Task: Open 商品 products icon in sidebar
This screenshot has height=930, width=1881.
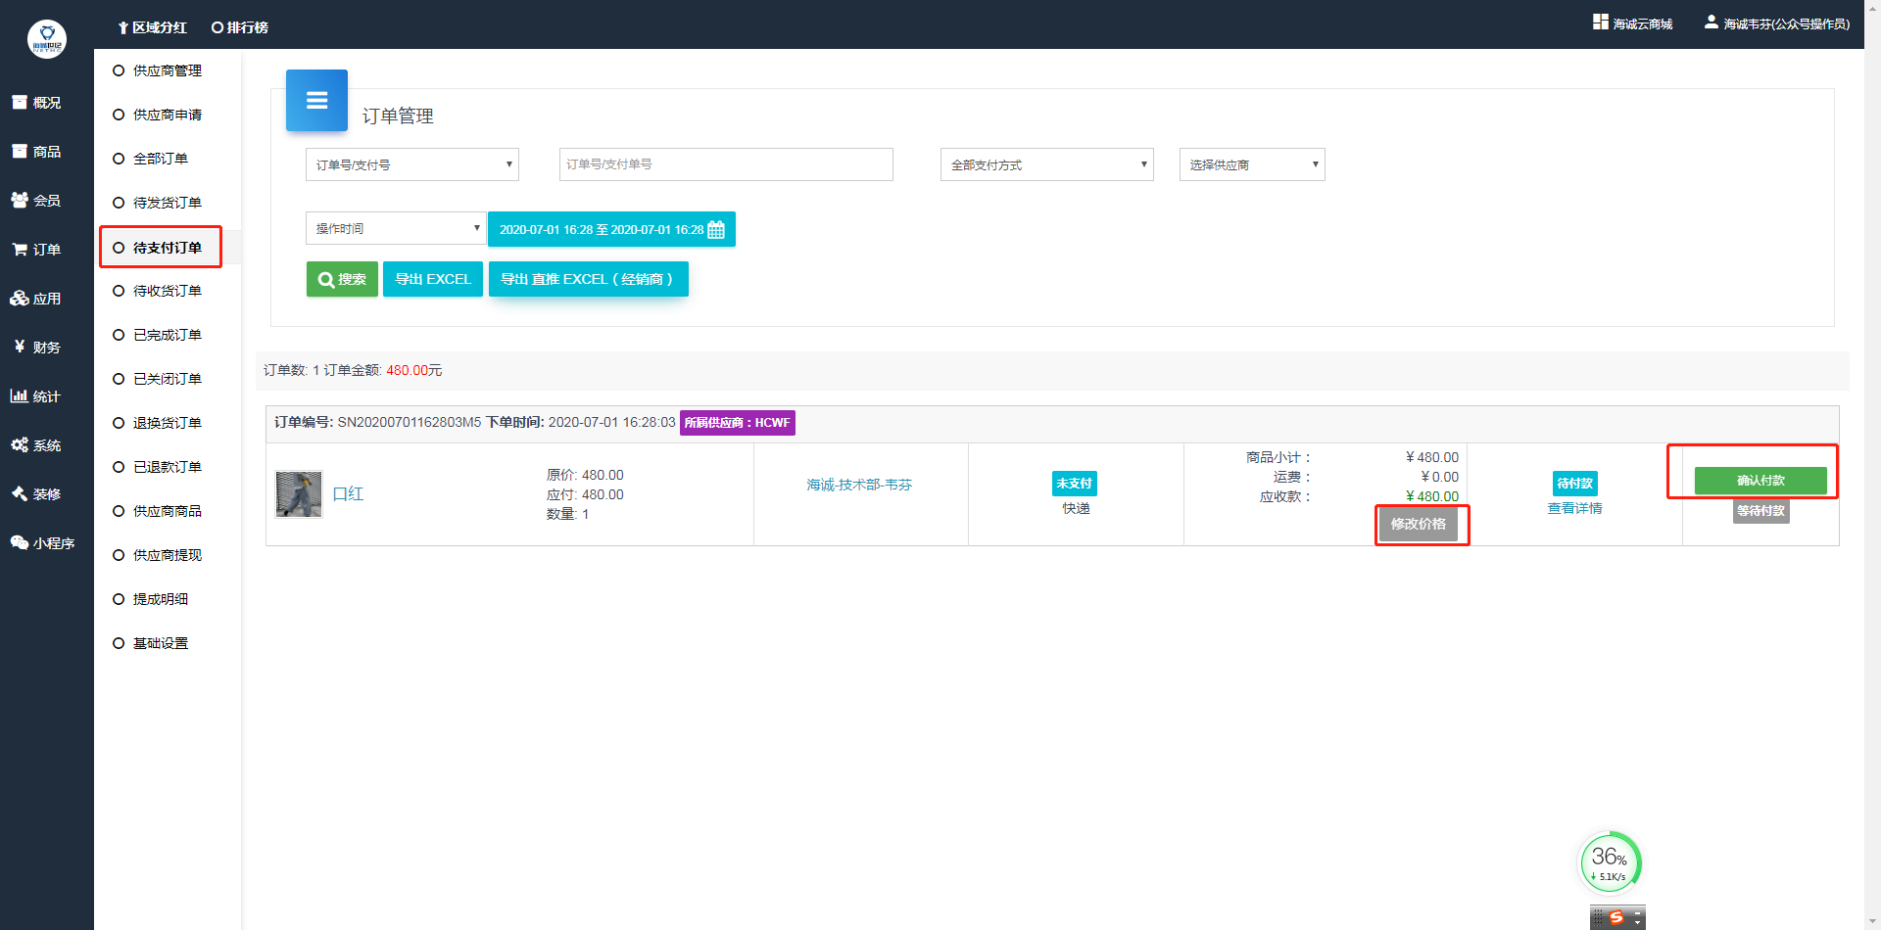Action: [x=20, y=151]
